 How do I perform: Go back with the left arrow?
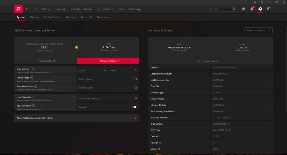pyautogui.click(x=27, y=9)
